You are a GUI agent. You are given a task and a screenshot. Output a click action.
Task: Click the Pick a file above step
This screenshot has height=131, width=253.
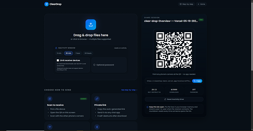57,109
